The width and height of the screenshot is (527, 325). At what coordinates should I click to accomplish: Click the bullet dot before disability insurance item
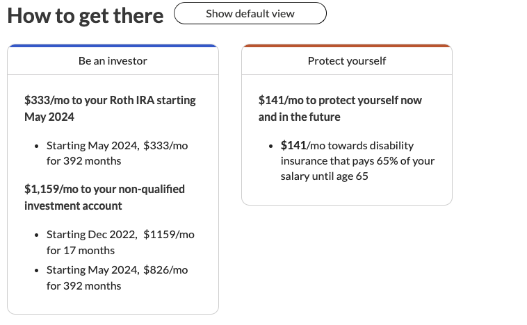(x=270, y=146)
